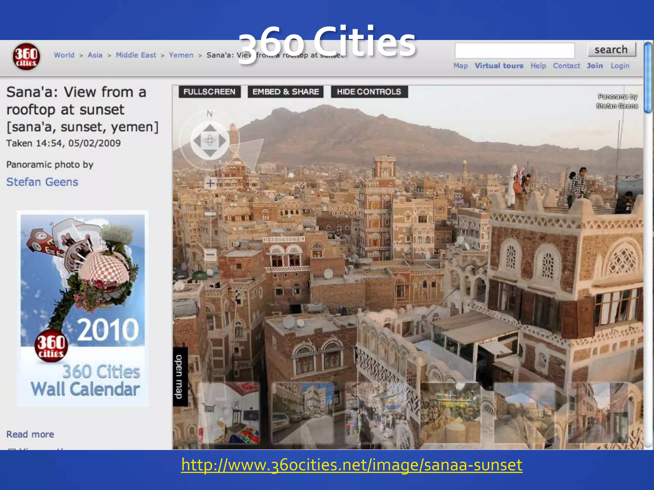Open the 360cities.net sanaa-sunset URL link
This screenshot has width=654, height=490.
352,465
